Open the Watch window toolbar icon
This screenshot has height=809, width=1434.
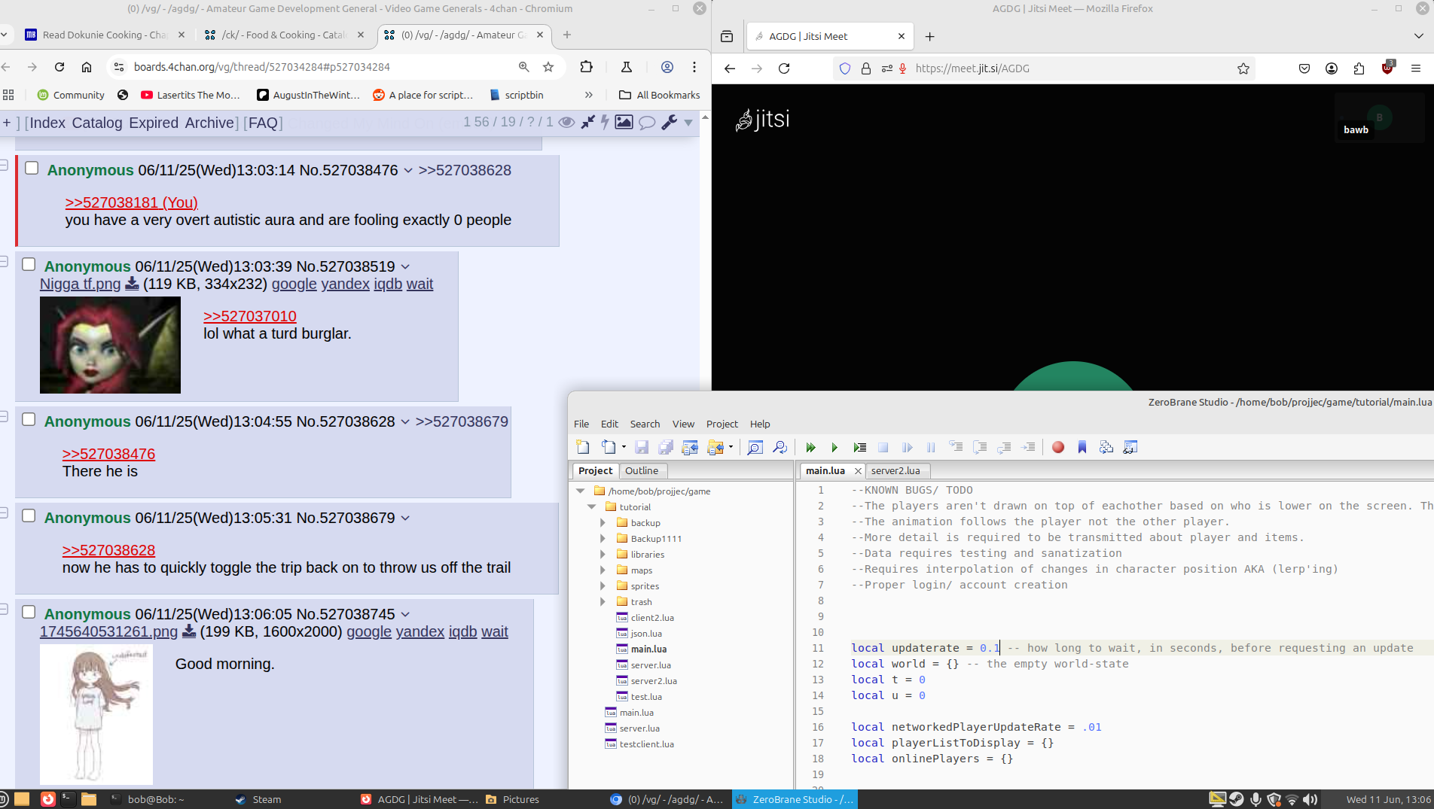1130,447
